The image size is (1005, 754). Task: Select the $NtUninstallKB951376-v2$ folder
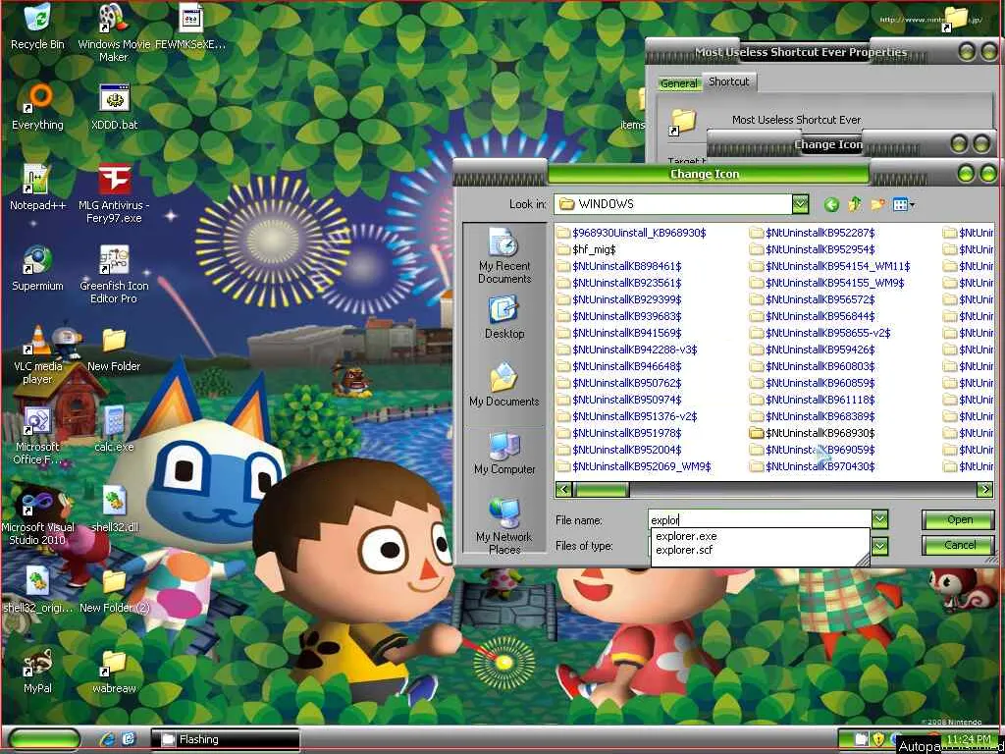coord(627,416)
